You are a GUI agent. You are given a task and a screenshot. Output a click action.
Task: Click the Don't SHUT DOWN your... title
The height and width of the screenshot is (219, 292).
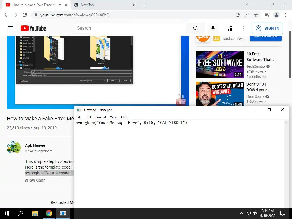tap(258, 87)
